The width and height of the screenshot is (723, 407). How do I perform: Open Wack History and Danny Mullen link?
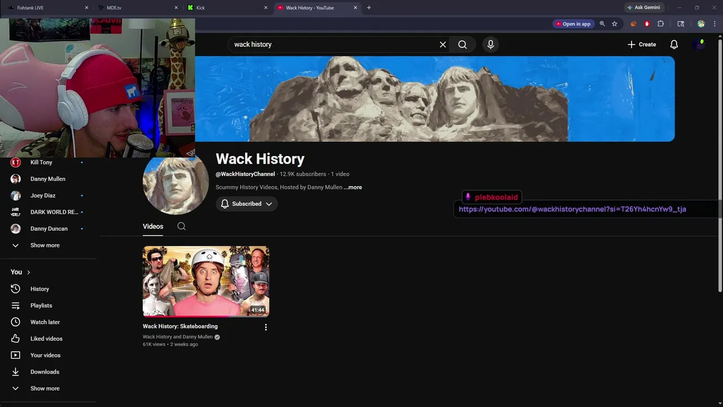(178, 337)
